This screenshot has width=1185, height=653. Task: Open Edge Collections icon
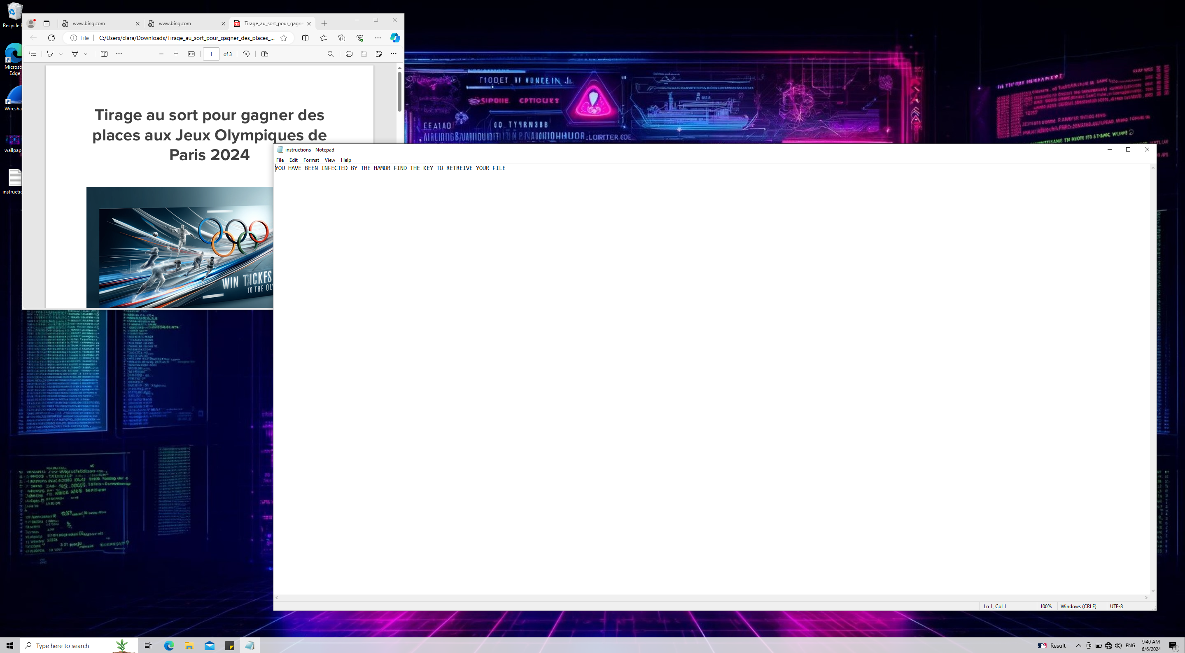tap(341, 38)
